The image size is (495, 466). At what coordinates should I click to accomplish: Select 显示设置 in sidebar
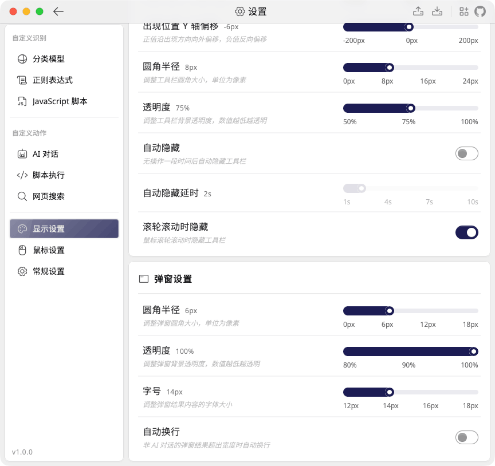click(x=64, y=229)
